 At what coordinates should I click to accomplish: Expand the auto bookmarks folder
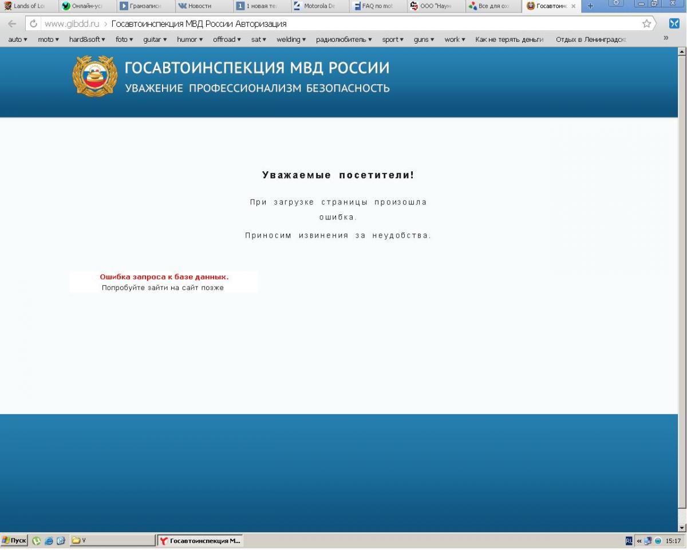click(x=18, y=40)
